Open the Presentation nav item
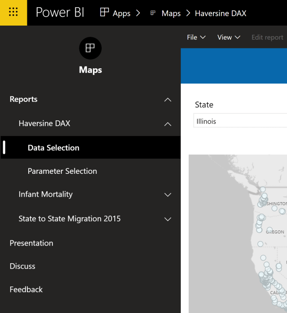The width and height of the screenshot is (287, 313). pyautogui.click(x=31, y=243)
